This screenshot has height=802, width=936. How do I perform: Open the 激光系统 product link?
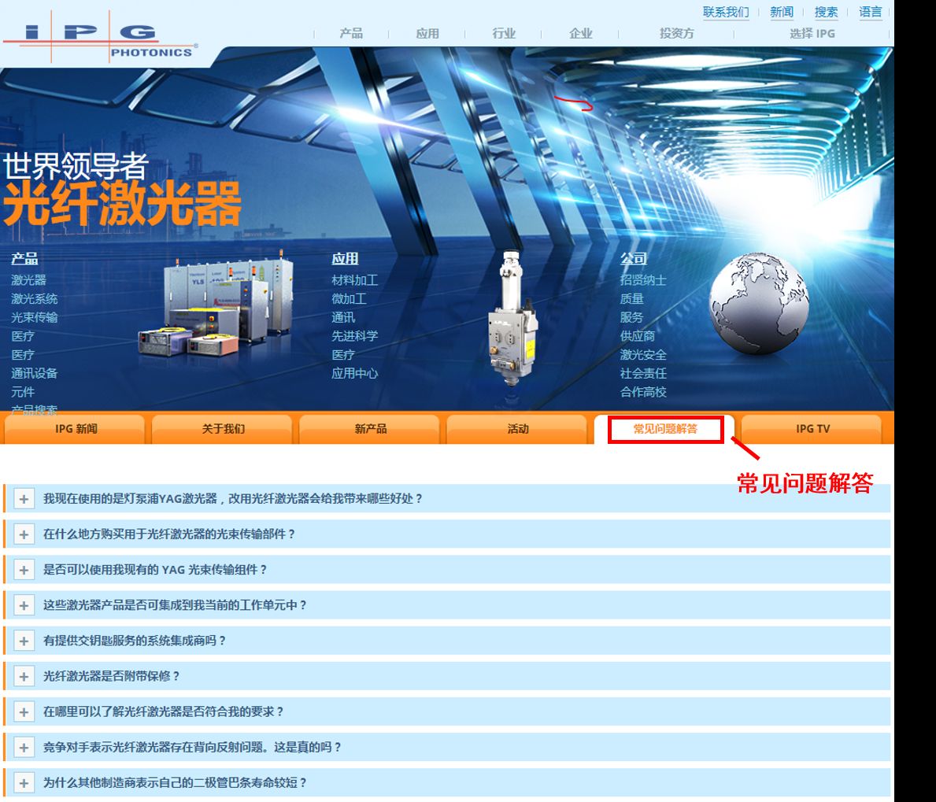(34, 298)
